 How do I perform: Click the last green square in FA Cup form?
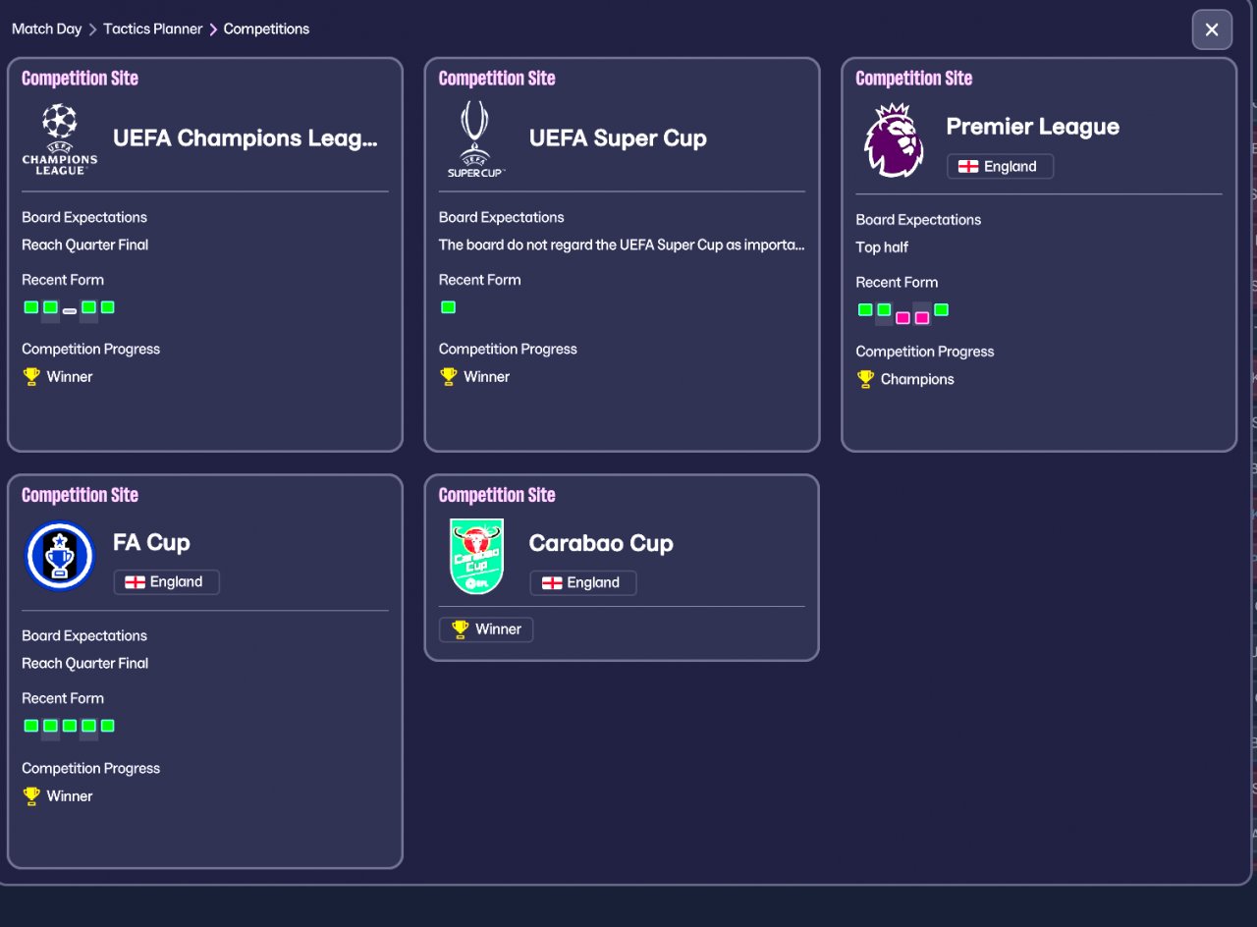[108, 726]
